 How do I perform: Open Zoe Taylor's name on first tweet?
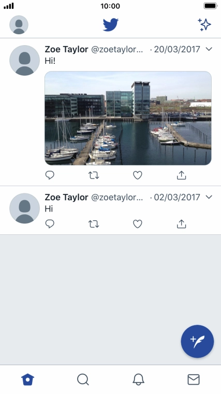tap(66, 49)
